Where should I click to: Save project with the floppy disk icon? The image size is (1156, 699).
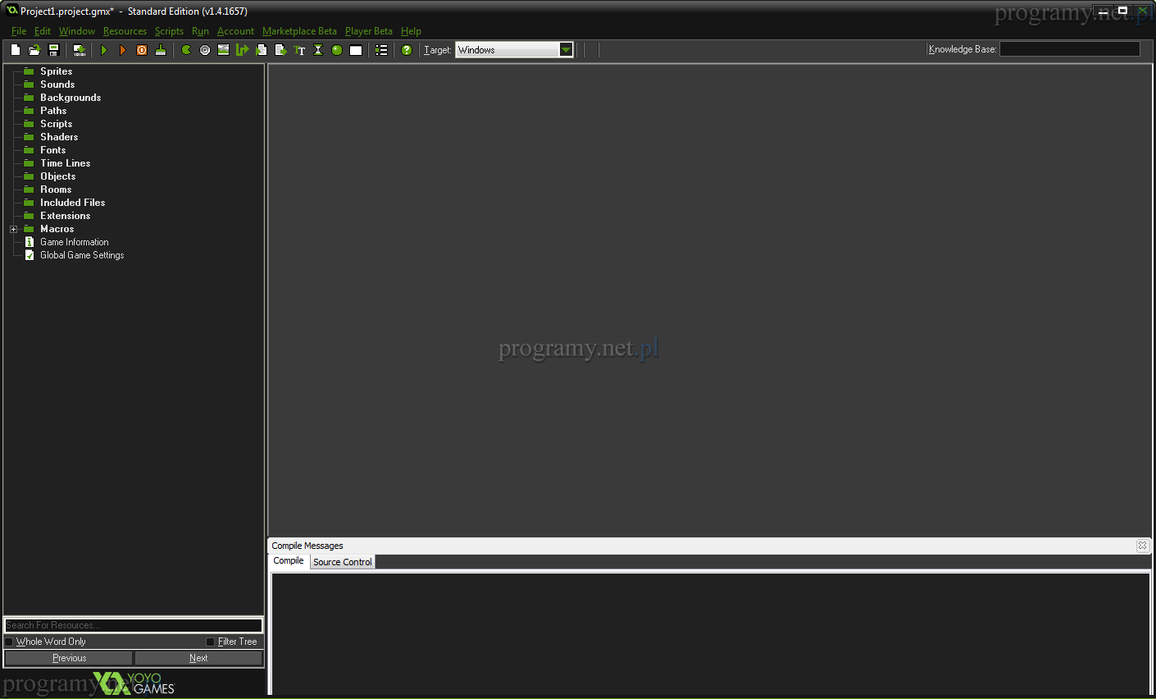53,50
